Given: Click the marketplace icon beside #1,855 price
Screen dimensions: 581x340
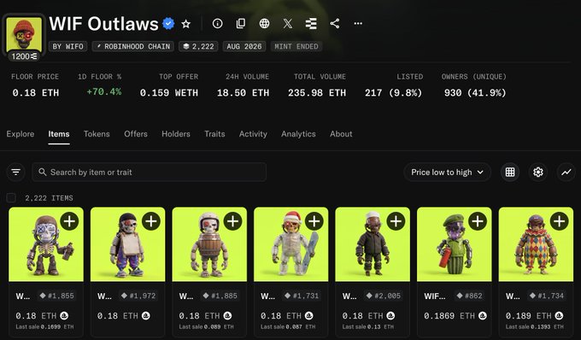Looking at the screenshot, I should tap(64, 316).
